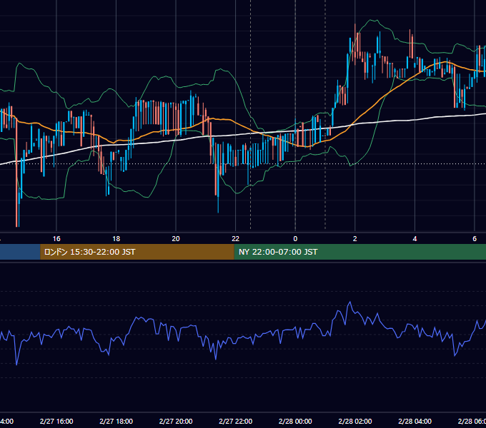Click the 4 hour axis label

click(x=415, y=239)
